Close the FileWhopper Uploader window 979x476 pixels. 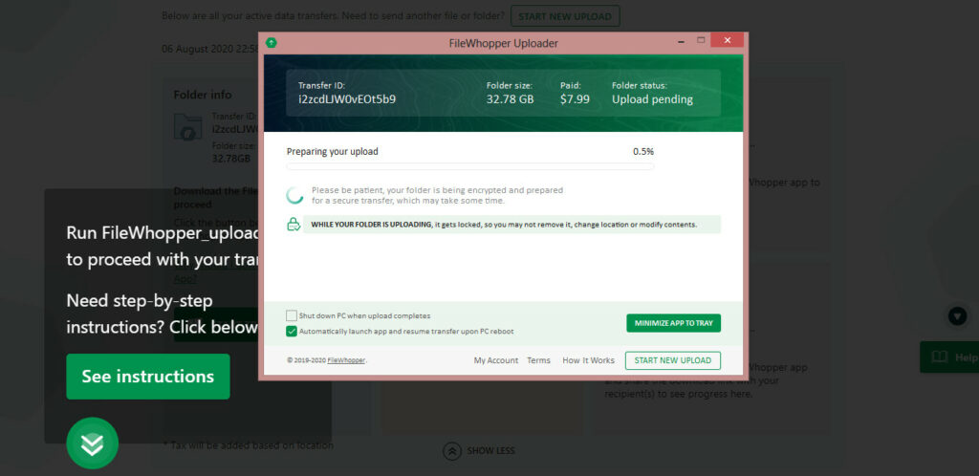coord(727,40)
